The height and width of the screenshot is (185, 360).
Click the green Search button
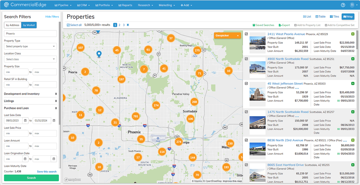point(31,178)
